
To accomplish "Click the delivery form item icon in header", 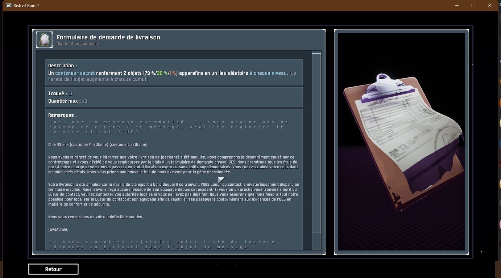I will (x=44, y=40).
